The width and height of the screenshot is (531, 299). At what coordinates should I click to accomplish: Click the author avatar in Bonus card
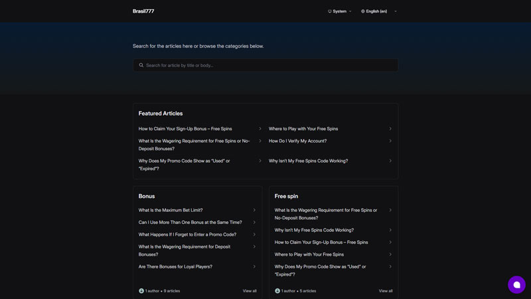[141, 291]
